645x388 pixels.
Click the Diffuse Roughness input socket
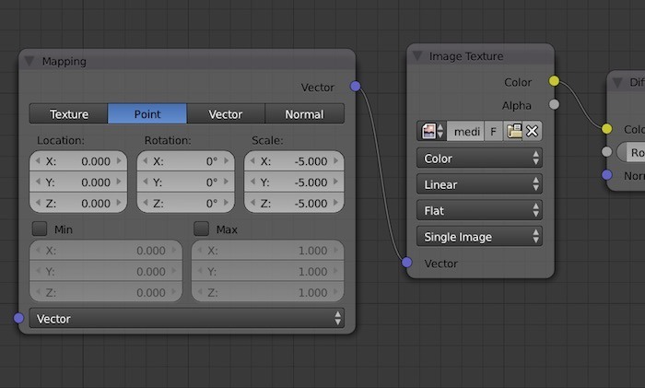click(606, 152)
